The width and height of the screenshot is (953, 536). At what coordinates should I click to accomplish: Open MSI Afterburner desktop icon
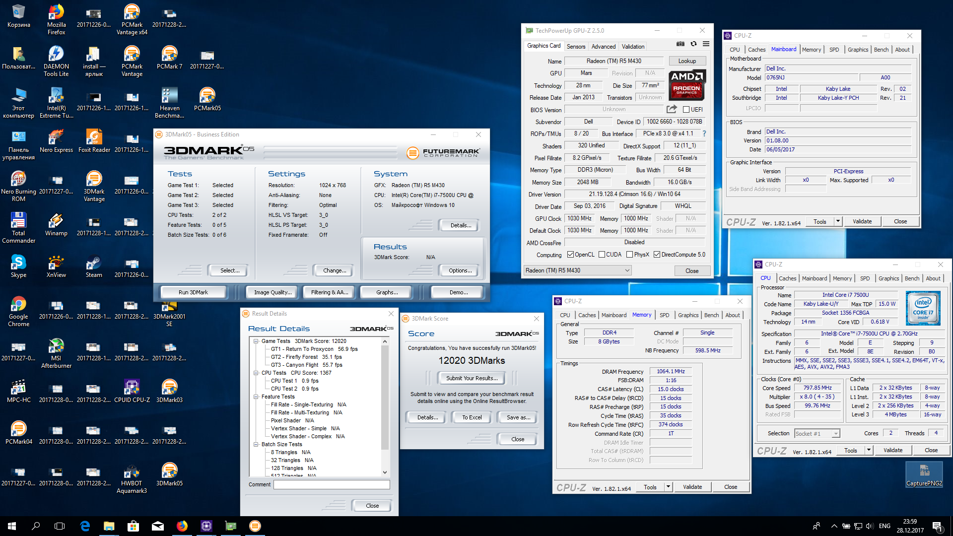pyautogui.click(x=56, y=353)
